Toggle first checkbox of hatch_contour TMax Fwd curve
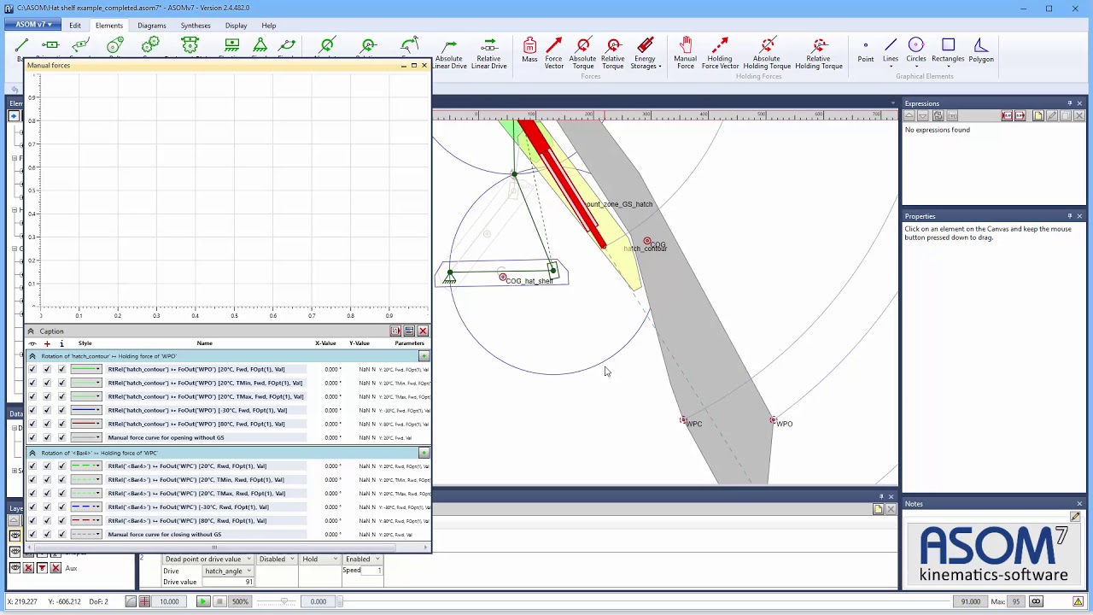The height and width of the screenshot is (615, 1093). point(32,396)
